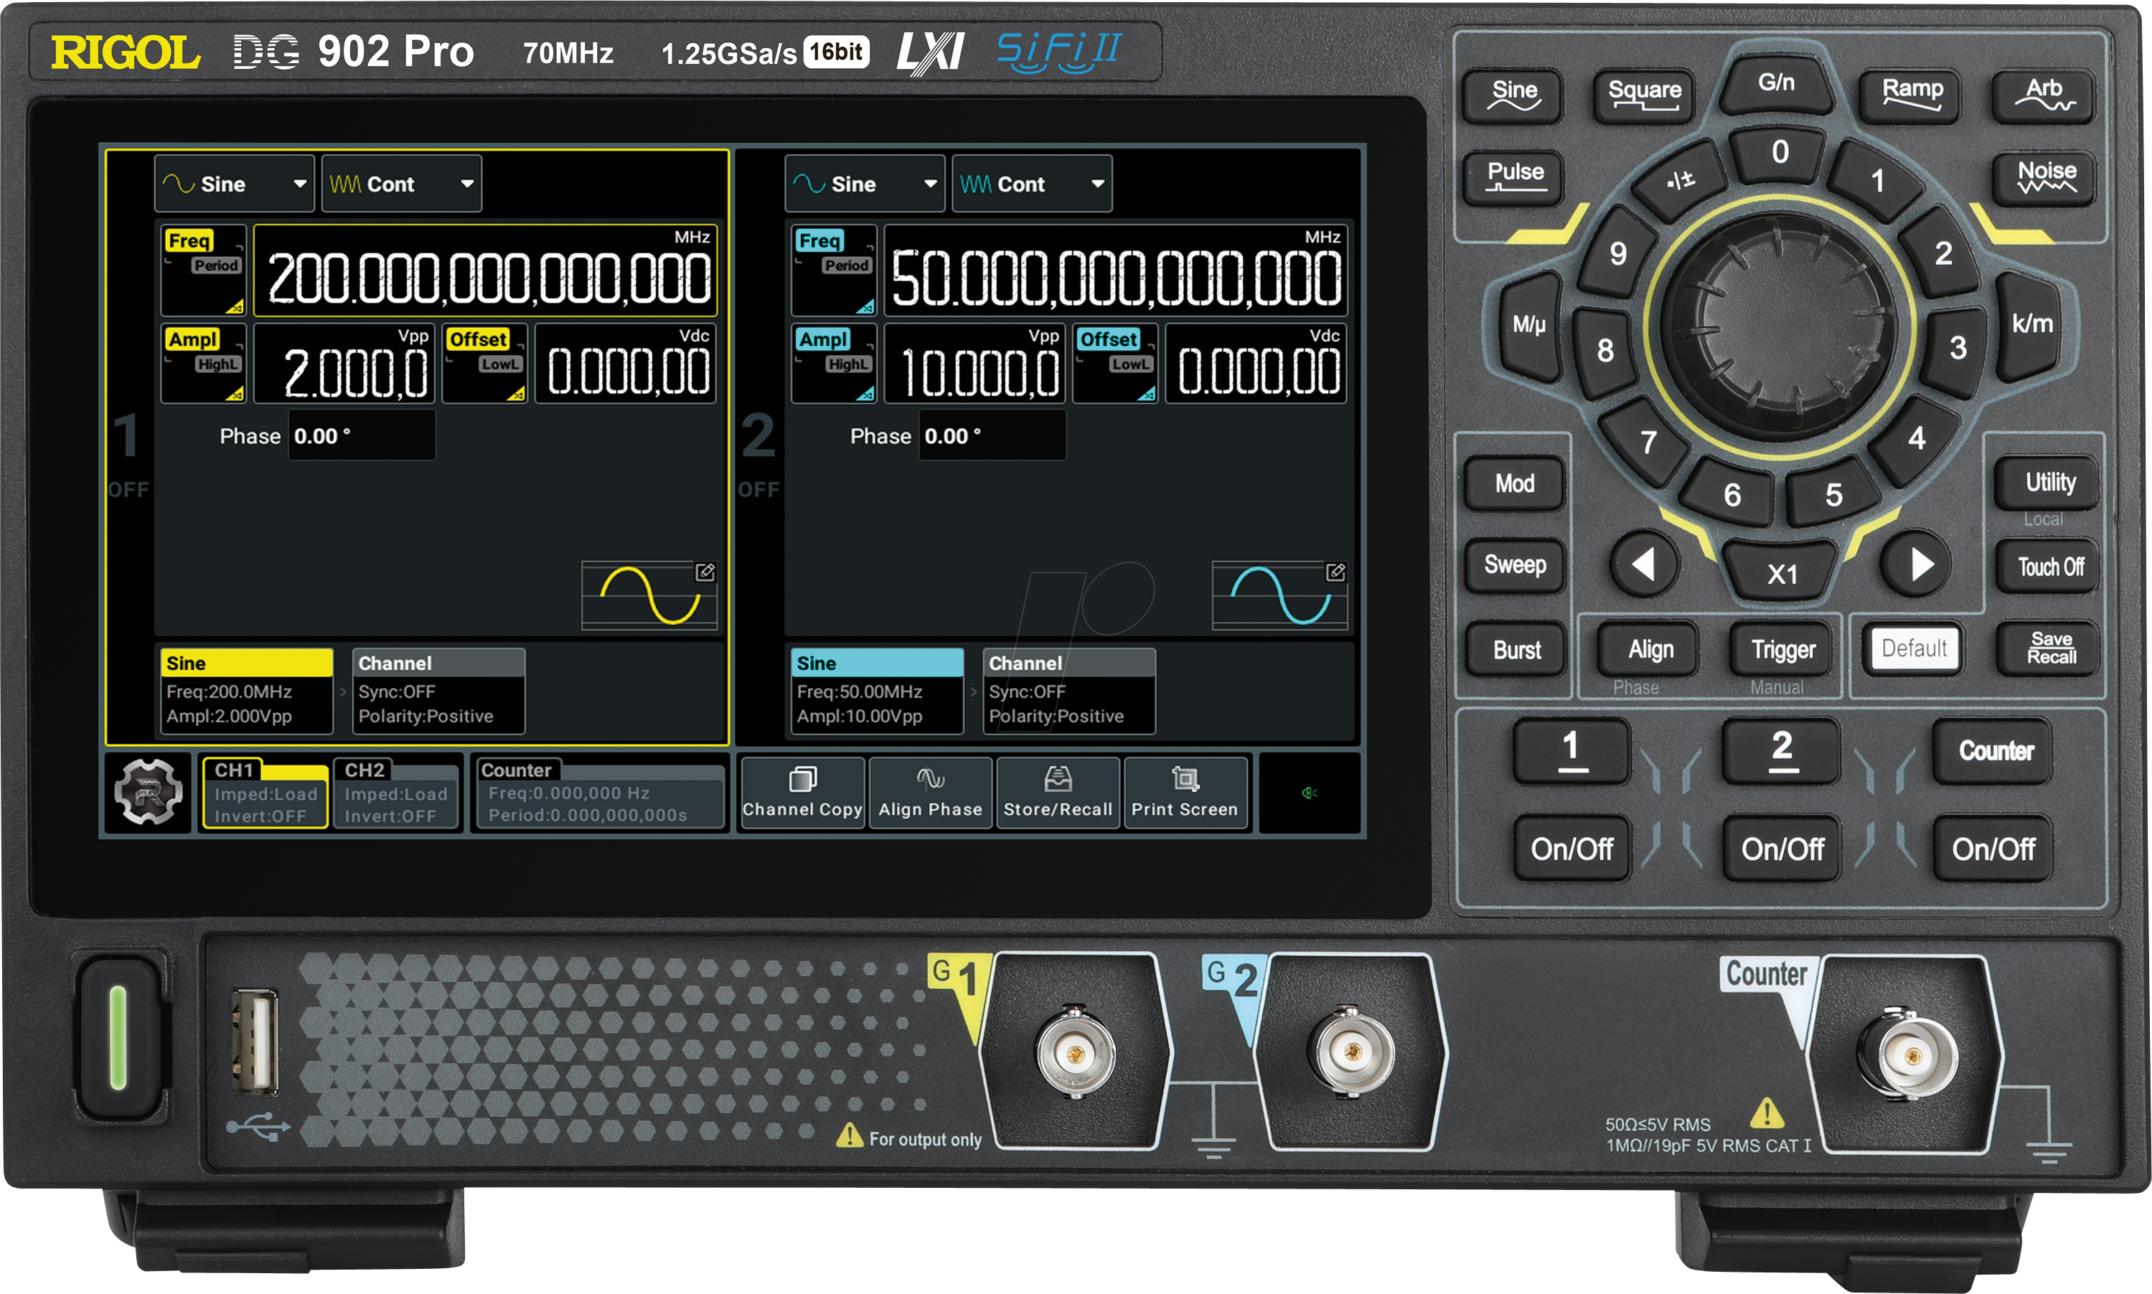Switch CH2 between Freq and Period

(834, 270)
